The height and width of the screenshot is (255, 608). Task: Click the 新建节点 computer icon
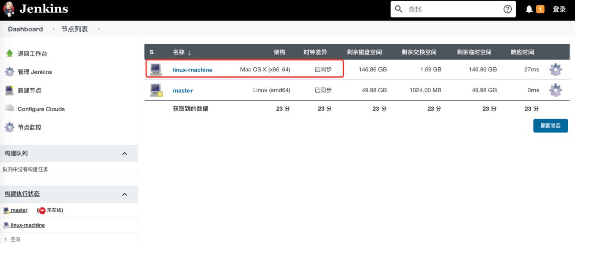coord(9,90)
